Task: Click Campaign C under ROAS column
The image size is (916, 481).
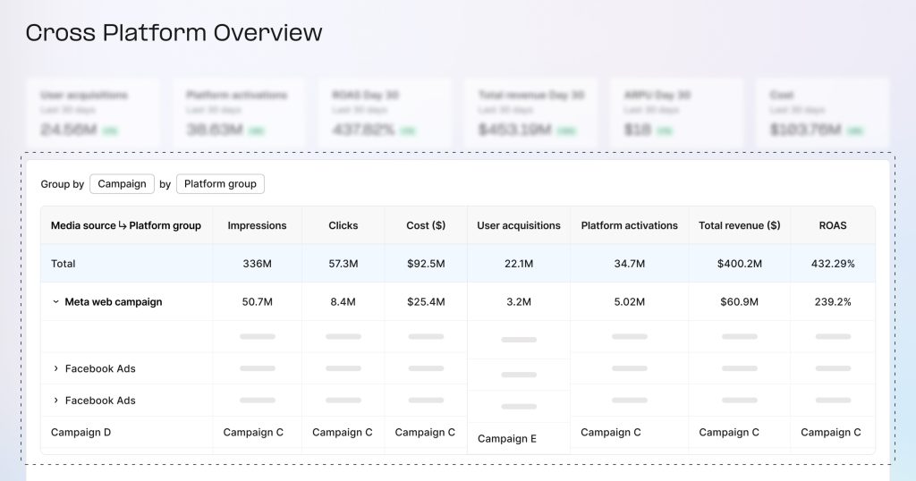Action: (831, 432)
